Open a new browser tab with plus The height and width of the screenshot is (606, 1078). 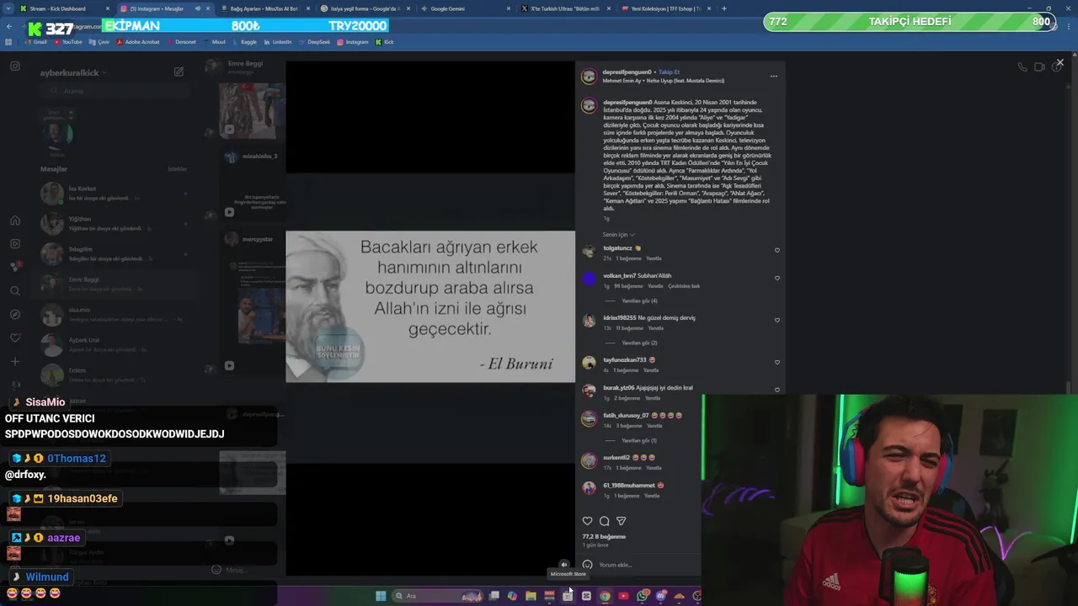click(724, 8)
